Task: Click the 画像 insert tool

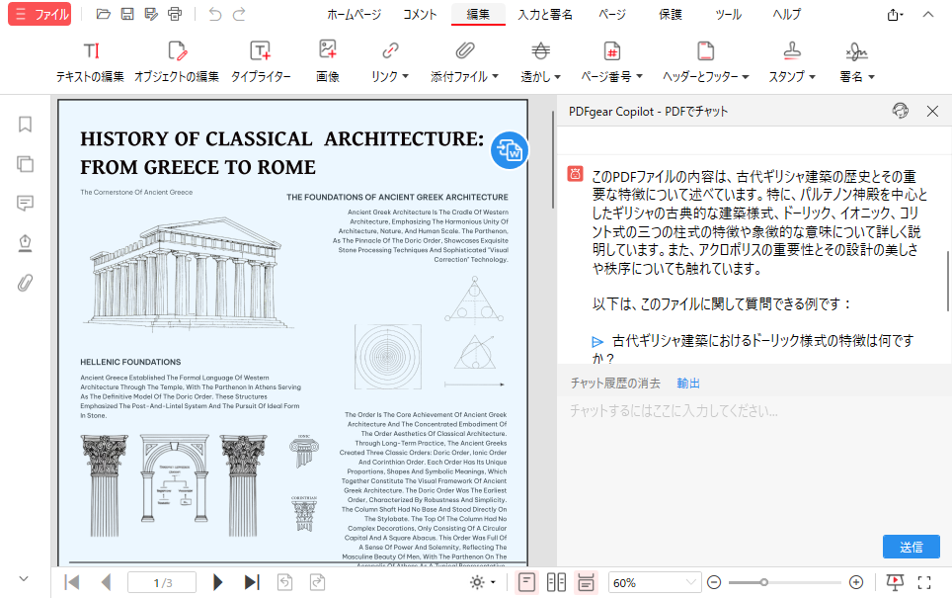Action: 328,62
